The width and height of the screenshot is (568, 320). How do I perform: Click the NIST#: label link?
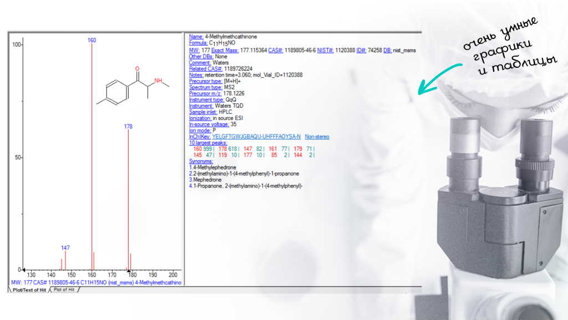pos(326,50)
